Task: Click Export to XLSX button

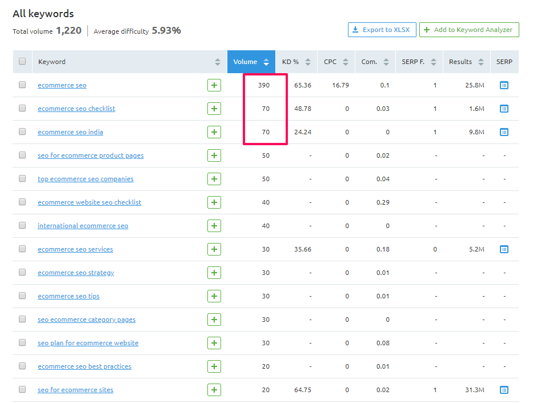Action: point(382,30)
